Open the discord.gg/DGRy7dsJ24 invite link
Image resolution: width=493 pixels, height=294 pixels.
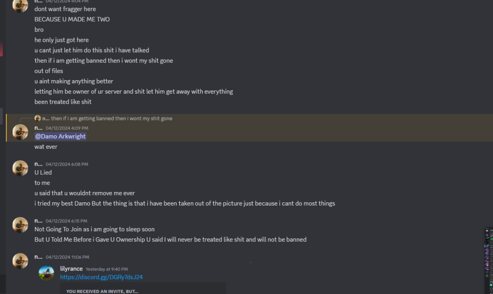pos(101,277)
